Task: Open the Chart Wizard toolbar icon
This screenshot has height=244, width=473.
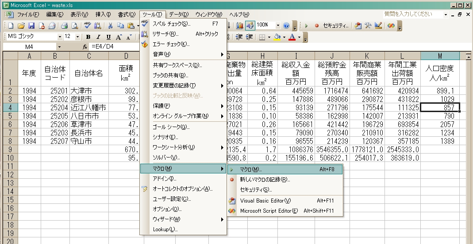Action: [240, 26]
